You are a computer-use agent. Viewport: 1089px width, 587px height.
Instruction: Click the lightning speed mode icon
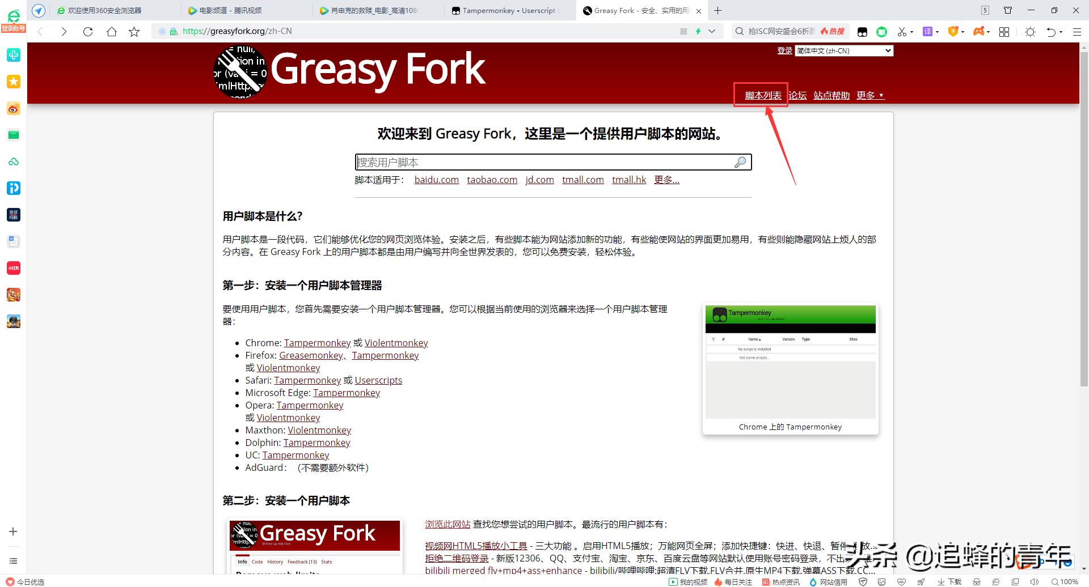(698, 31)
